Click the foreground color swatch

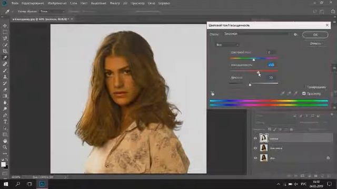point(3,164)
